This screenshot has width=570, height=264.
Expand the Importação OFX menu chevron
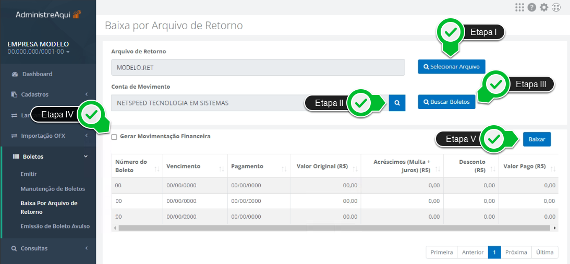[87, 136]
